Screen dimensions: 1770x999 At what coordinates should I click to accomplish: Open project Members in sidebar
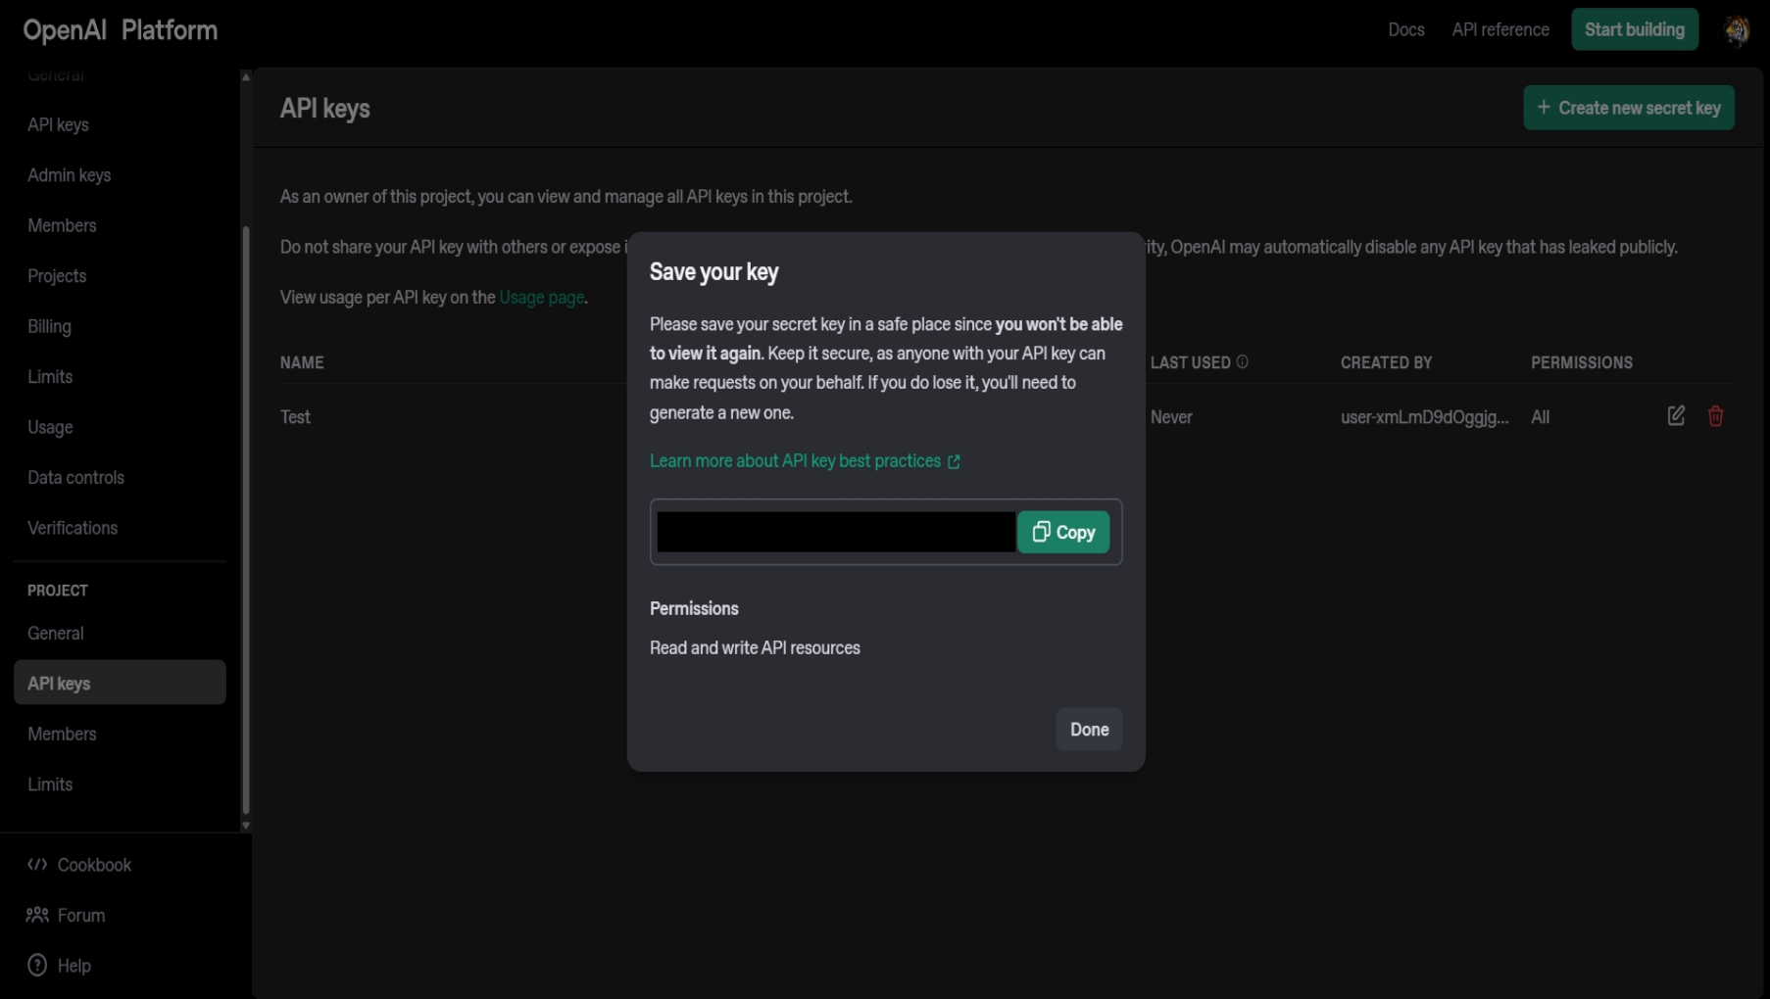(x=62, y=734)
